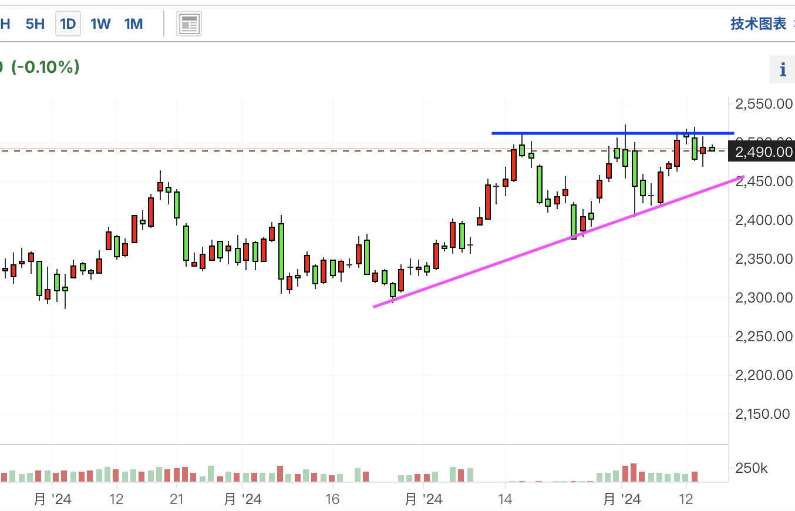Screen dimensions: 795x511
Task: Click the 2,150.00 price axis label
Action: (x=763, y=414)
